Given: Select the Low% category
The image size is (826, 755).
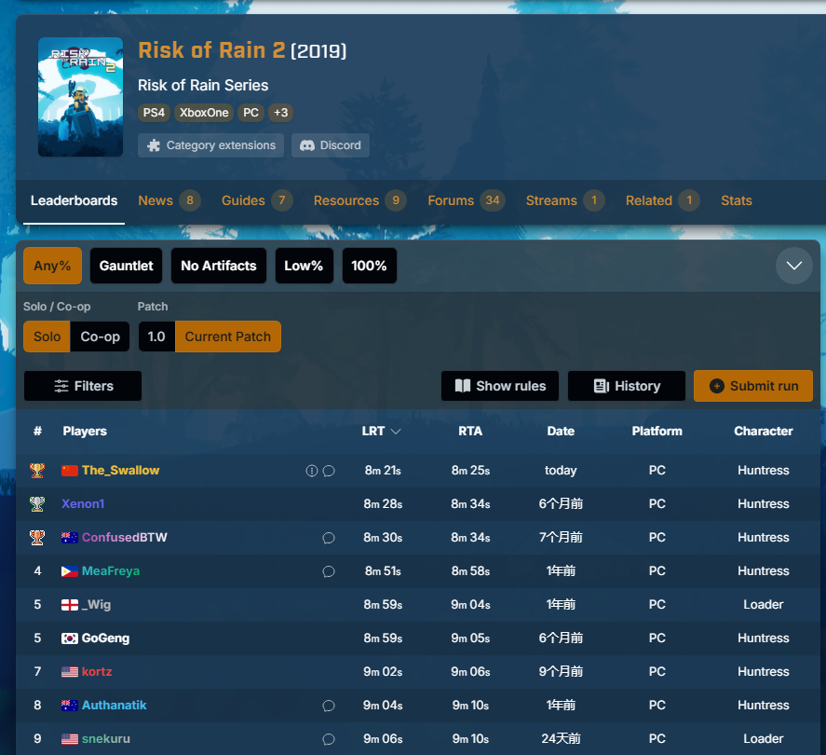Looking at the screenshot, I should 304,266.
